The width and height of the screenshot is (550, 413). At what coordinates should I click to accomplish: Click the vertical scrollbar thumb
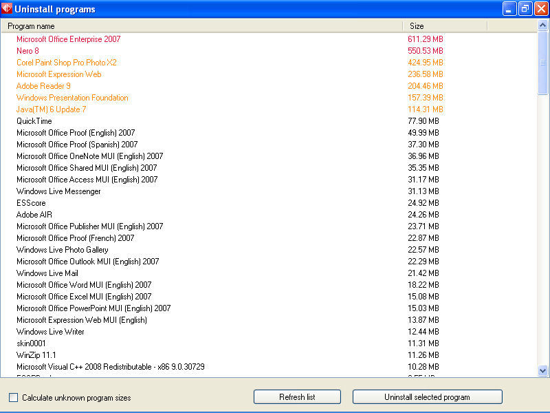tap(542, 63)
